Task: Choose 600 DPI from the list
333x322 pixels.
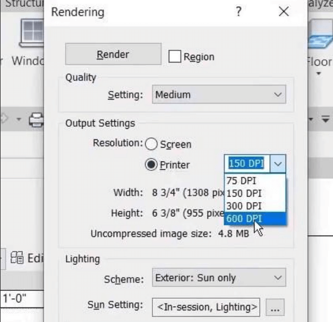Action: (x=255, y=218)
